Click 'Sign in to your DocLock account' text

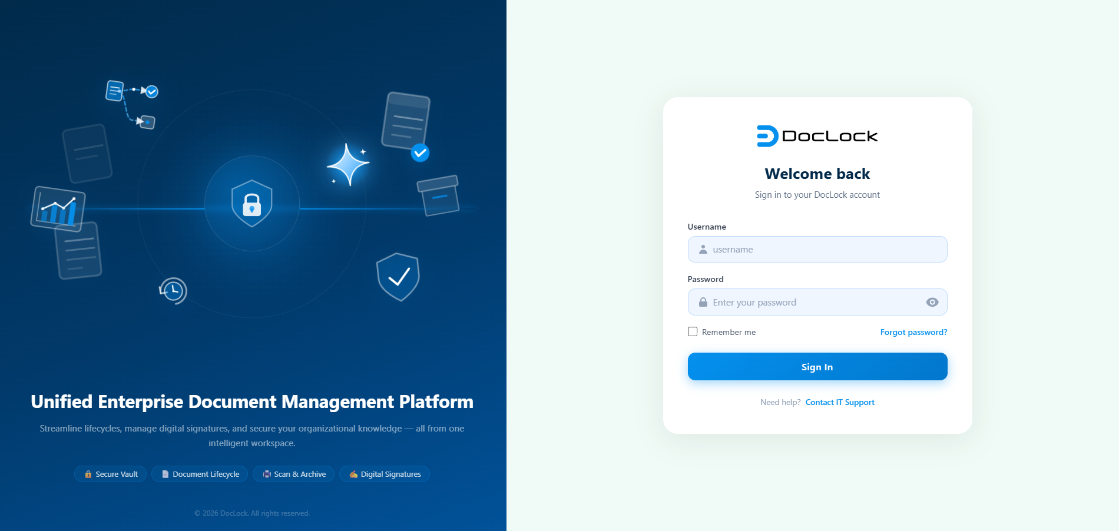pyautogui.click(x=817, y=195)
